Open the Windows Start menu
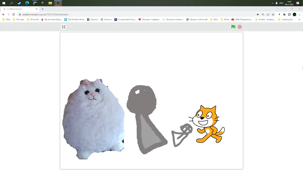303x170 pixels. [x=4, y=3]
